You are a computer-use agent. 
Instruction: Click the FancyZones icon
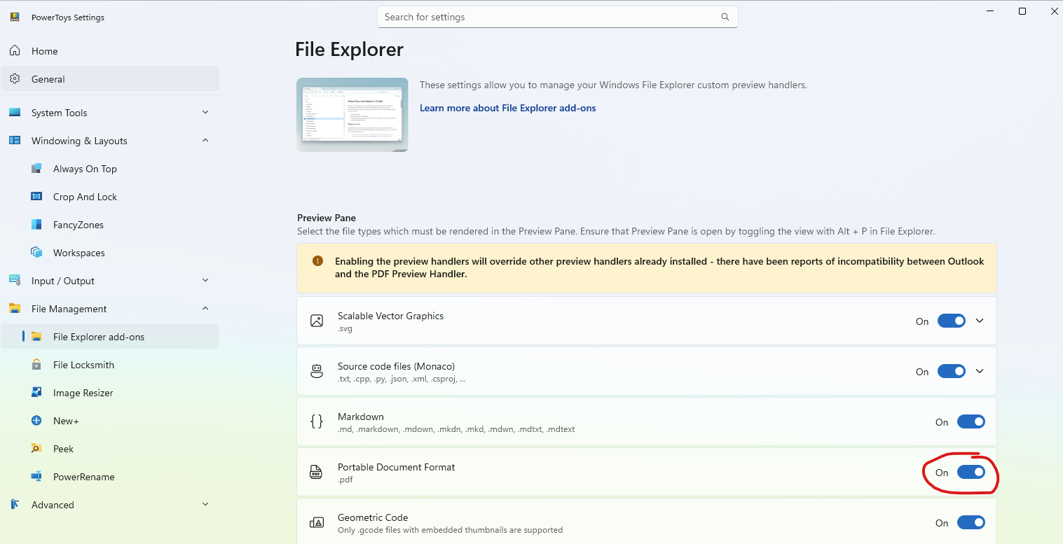click(x=36, y=225)
